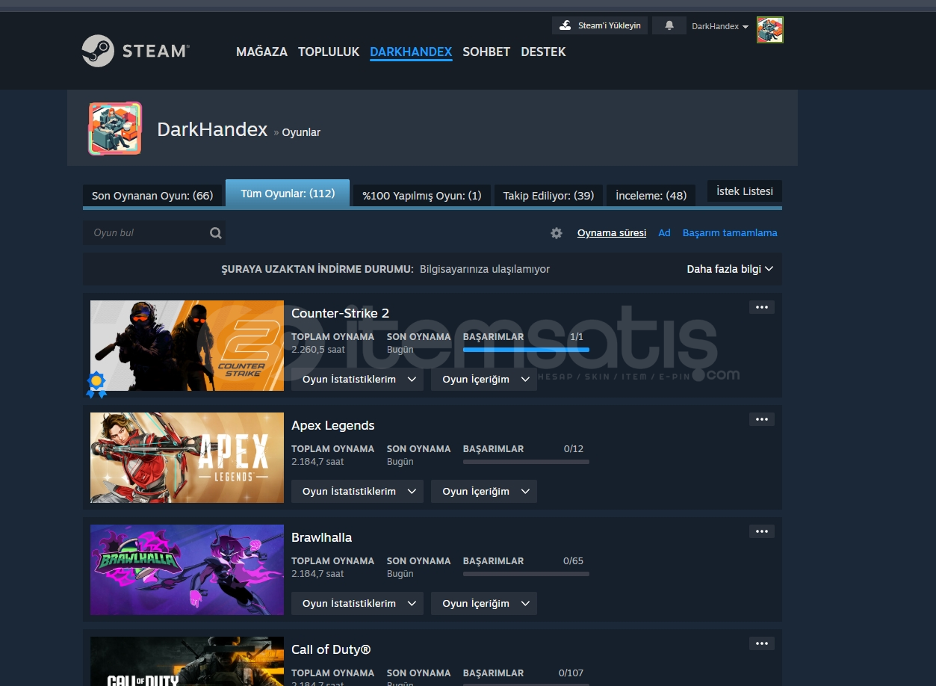Open Counter-Strike 2 three-dot options menu
This screenshot has height=686, width=936.
(762, 307)
